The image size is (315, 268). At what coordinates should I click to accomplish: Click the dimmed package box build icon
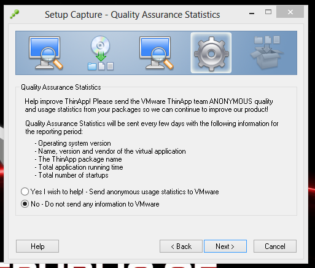click(266, 53)
